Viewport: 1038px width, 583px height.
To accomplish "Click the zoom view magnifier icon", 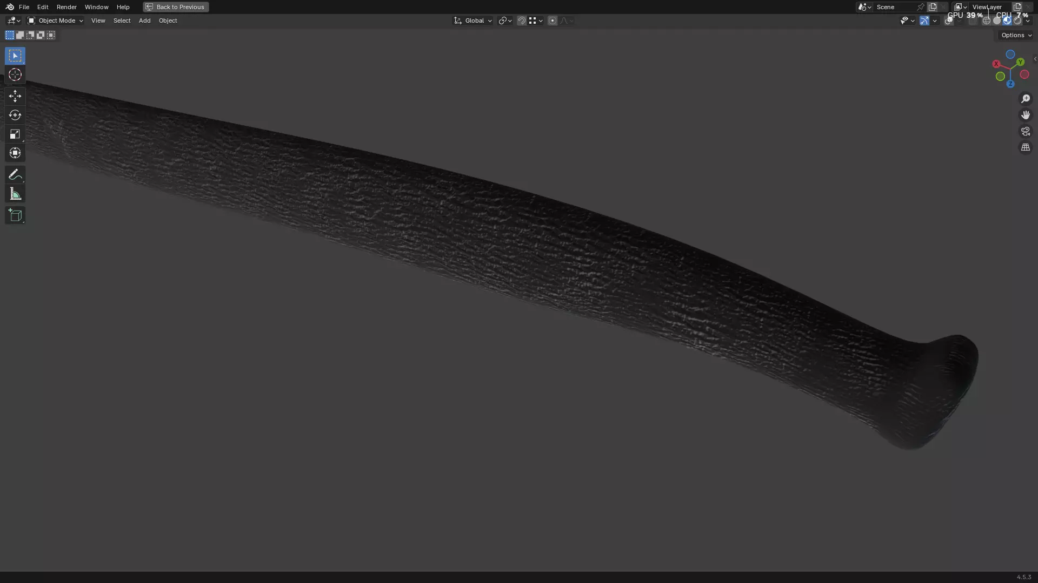I will click(1026, 99).
